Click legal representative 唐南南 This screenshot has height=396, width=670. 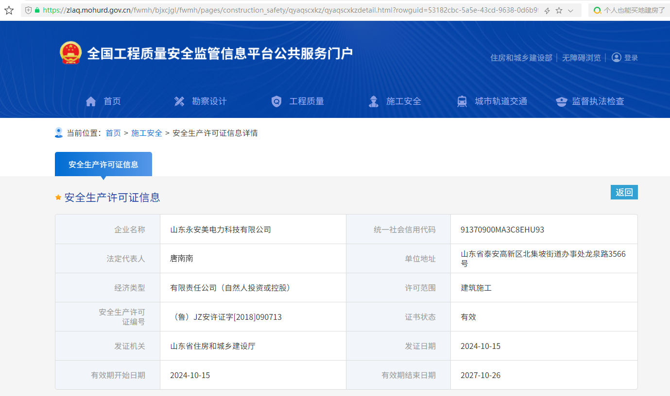[182, 259]
